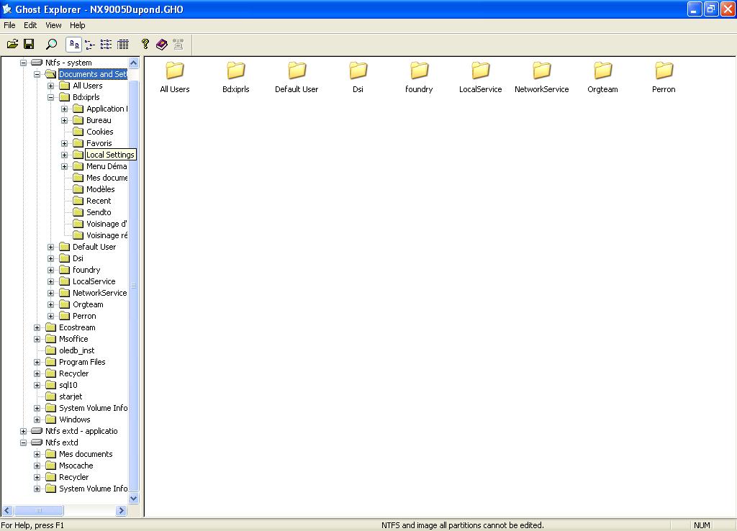Expand the All Users node in tree
The height and width of the screenshot is (531, 737).
pos(51,86)
